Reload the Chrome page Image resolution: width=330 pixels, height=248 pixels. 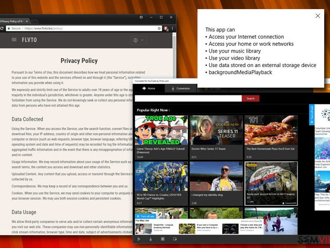tap(2, 28)
